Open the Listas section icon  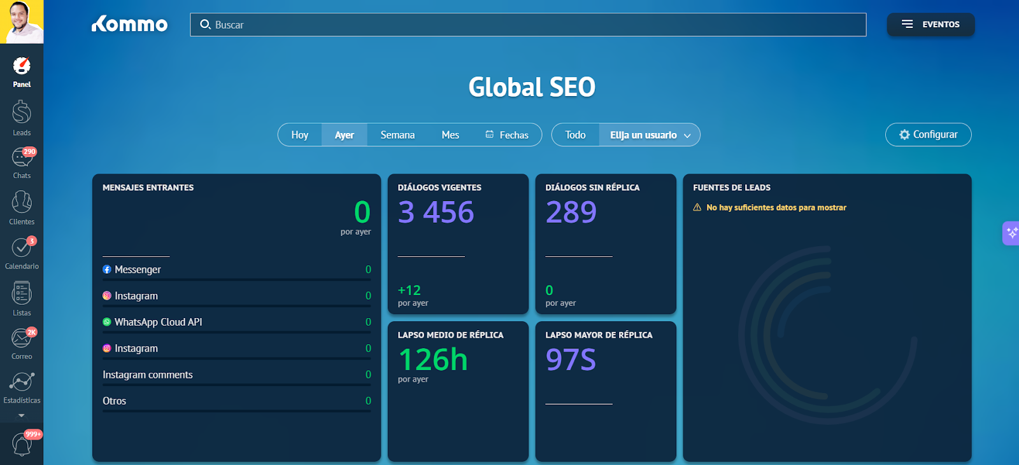click(22, 293)
